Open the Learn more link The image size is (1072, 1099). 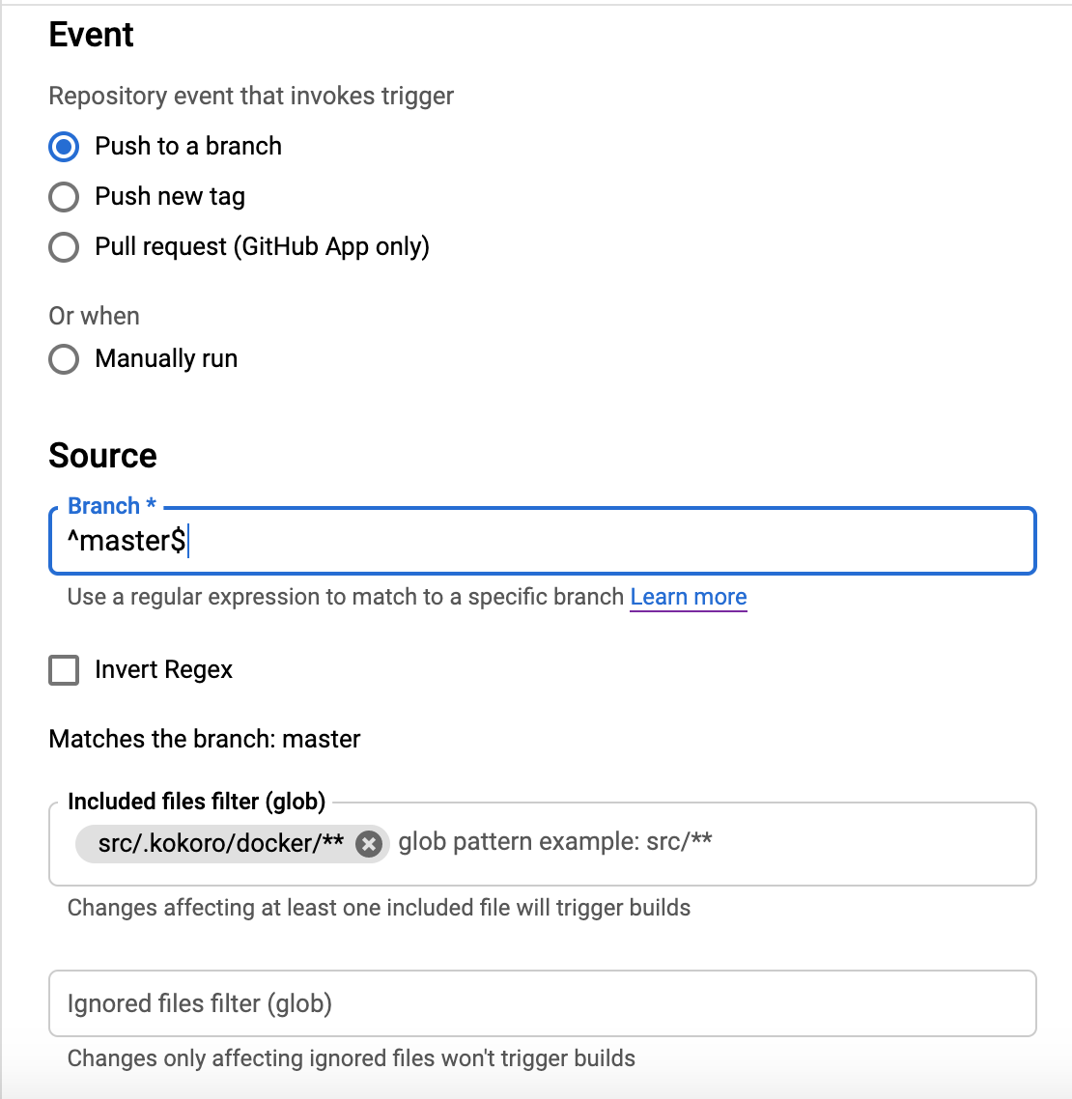pyautogui.click(x=689, y=597)
